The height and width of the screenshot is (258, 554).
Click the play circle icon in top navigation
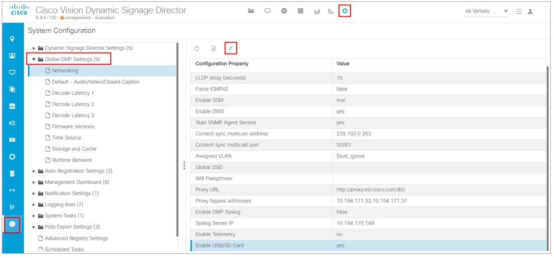284,11
